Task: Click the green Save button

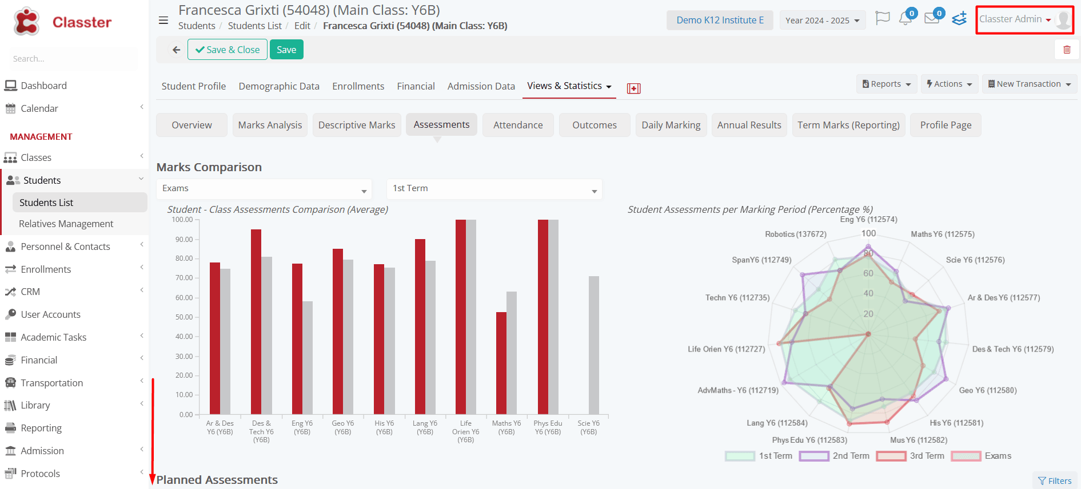Action: (x=286, y=50)
